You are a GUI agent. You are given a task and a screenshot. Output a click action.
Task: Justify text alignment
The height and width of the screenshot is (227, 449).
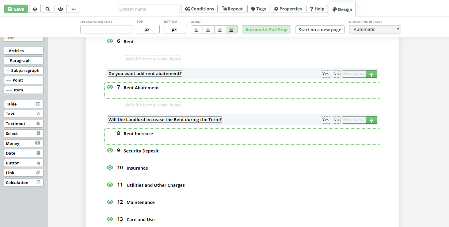232,29
